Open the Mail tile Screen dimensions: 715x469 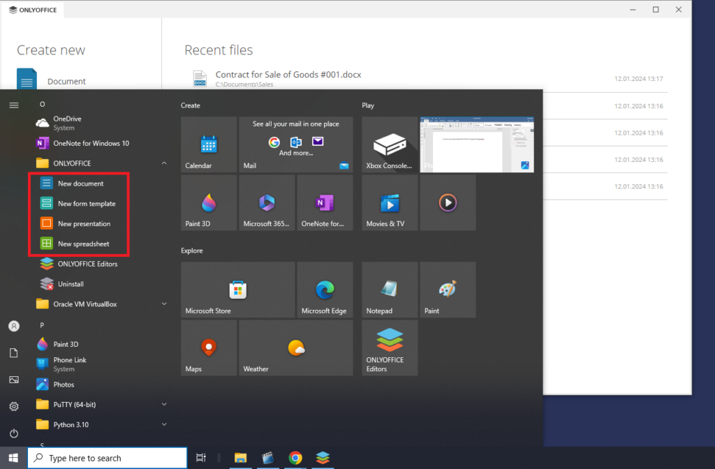click(x=295, y=144)
